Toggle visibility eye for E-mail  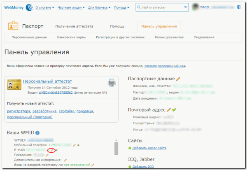click(x=56, y=150)
